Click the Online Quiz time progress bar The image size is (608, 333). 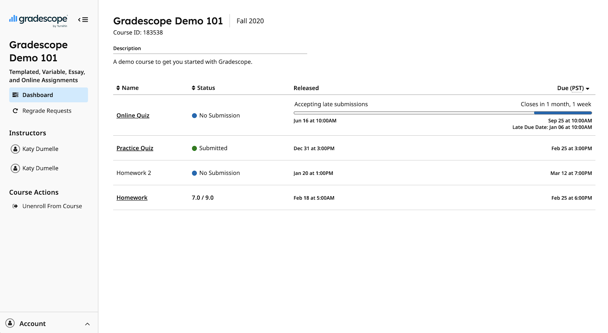pos(443,113)
